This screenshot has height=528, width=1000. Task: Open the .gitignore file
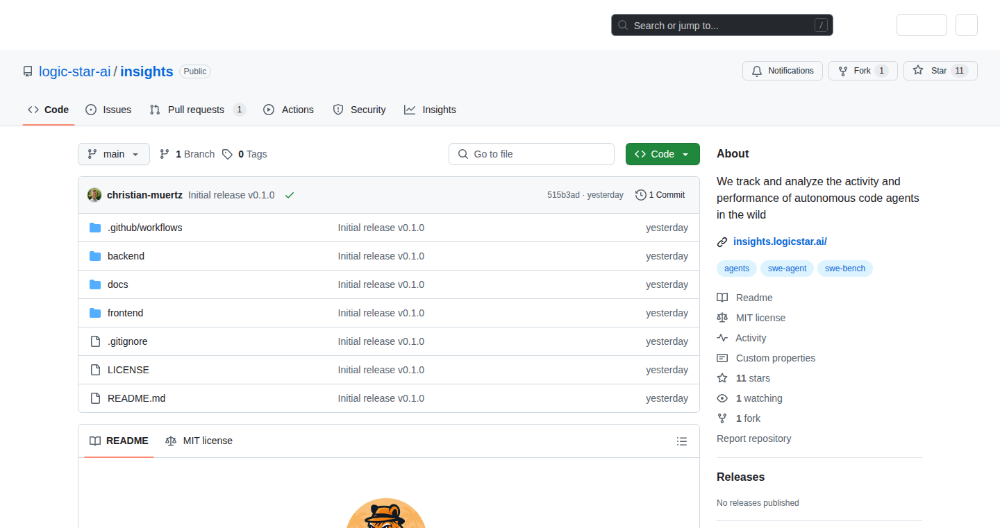[x=127, y=341]
